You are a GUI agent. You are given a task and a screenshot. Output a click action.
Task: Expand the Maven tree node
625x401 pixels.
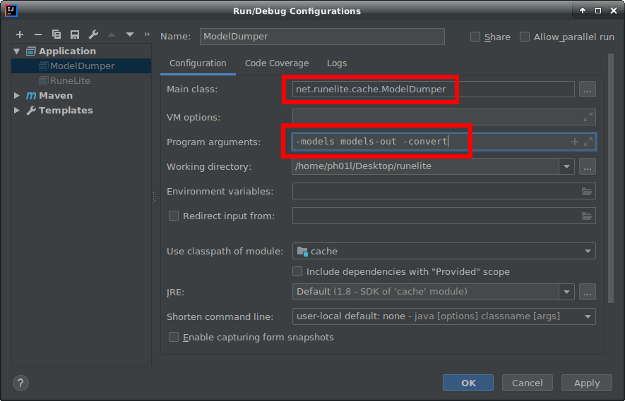(x=16, y=95)
